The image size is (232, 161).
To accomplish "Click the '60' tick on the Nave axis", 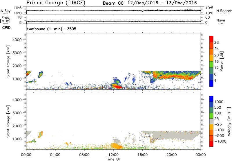I will tap(207, 17).
